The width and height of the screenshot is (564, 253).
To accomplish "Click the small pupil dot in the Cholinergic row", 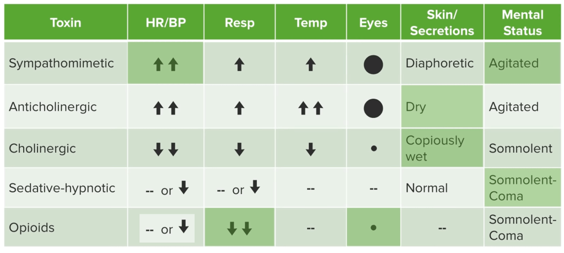I will [x=373, y=149].
